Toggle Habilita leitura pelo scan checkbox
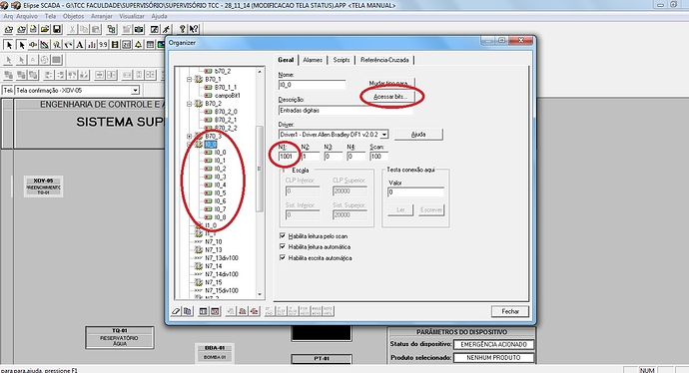 283,235
